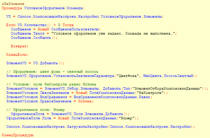Click the comment about поле НаКонтроле
This screenshot has width=210, height=138.
click(x=51, y=84)
